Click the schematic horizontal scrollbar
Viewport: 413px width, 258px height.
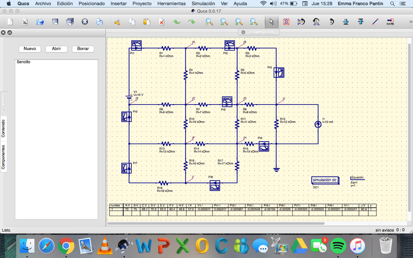[253, 223]
